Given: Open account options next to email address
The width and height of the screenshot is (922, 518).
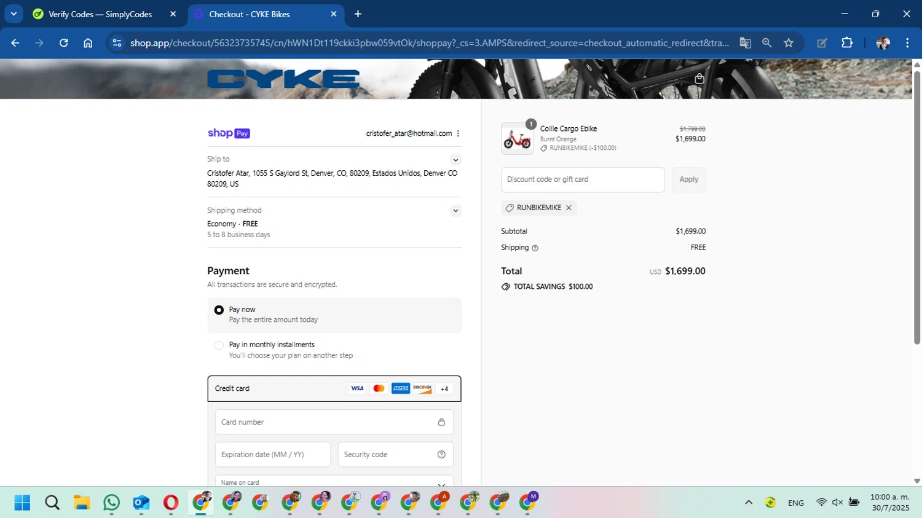Looking at the screenshot, I should point(458,133).
